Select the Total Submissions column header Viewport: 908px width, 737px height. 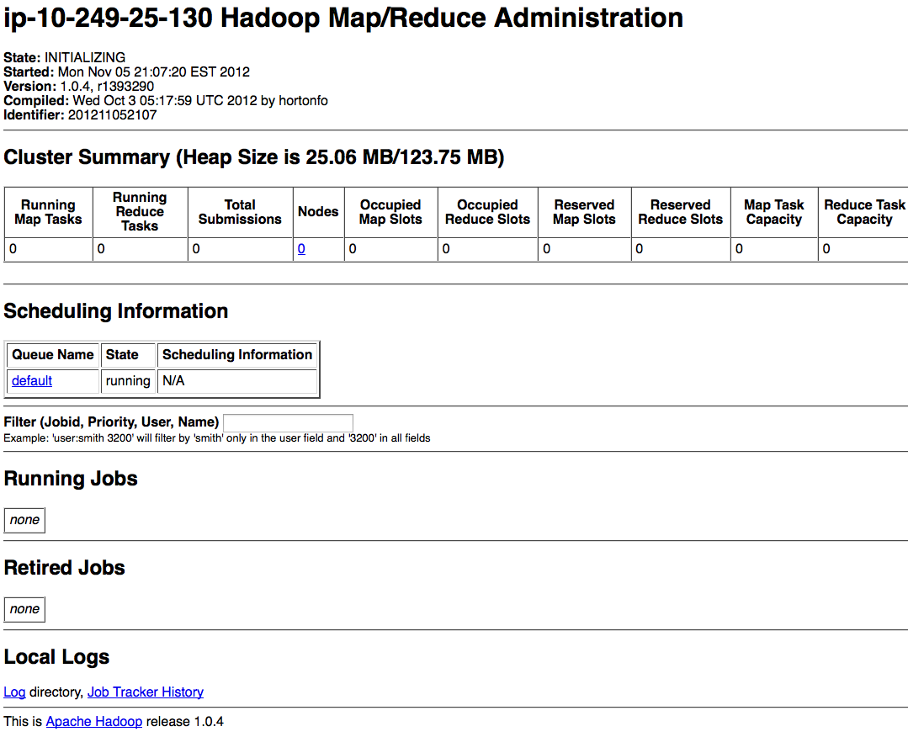click(240, 212)
